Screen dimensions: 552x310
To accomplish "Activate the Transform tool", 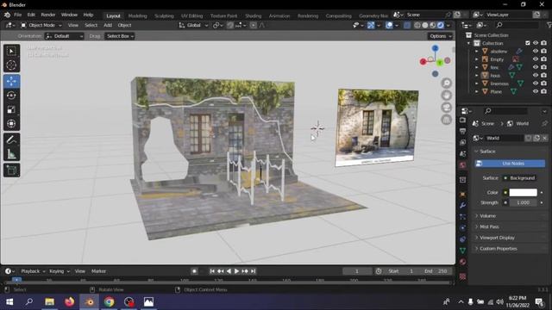I will pos(11,124).
